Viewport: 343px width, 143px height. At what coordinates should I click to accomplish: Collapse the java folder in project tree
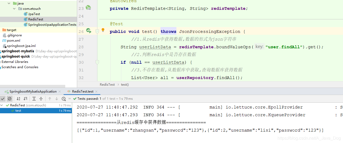9,3
